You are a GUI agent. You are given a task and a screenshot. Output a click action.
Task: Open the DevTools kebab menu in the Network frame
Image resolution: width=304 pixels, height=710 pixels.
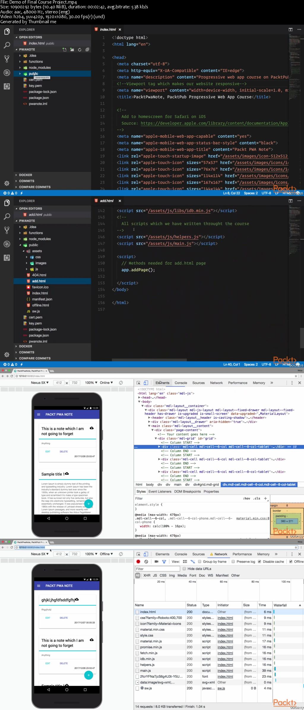pos(292,554)
